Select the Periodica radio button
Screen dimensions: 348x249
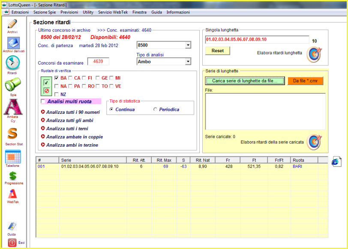[155, 109]
